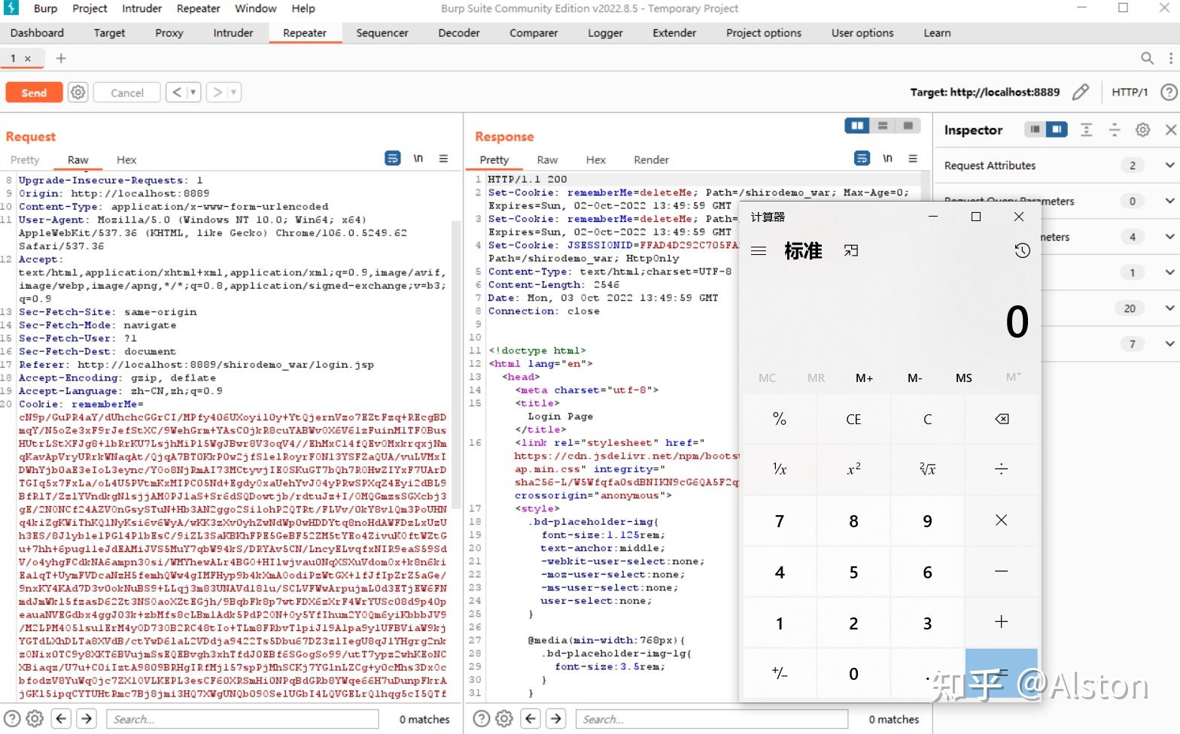1180x734 pixels.
Task: Click Calculator keep-on-top icon
Action: 851,251
